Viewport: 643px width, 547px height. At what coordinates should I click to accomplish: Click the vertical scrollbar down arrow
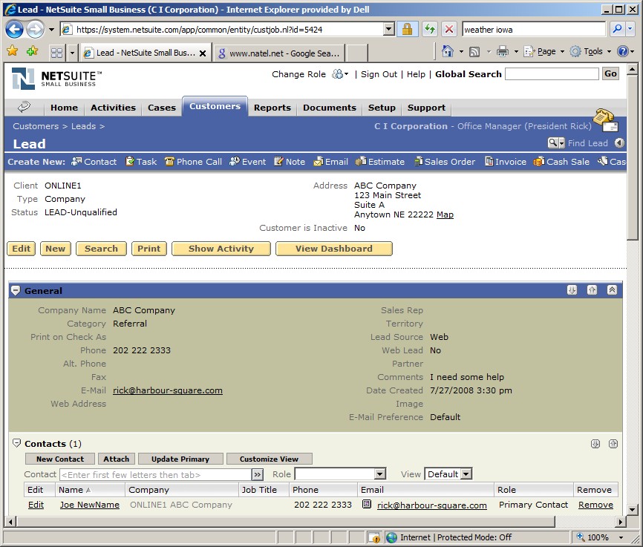(632, 510)
